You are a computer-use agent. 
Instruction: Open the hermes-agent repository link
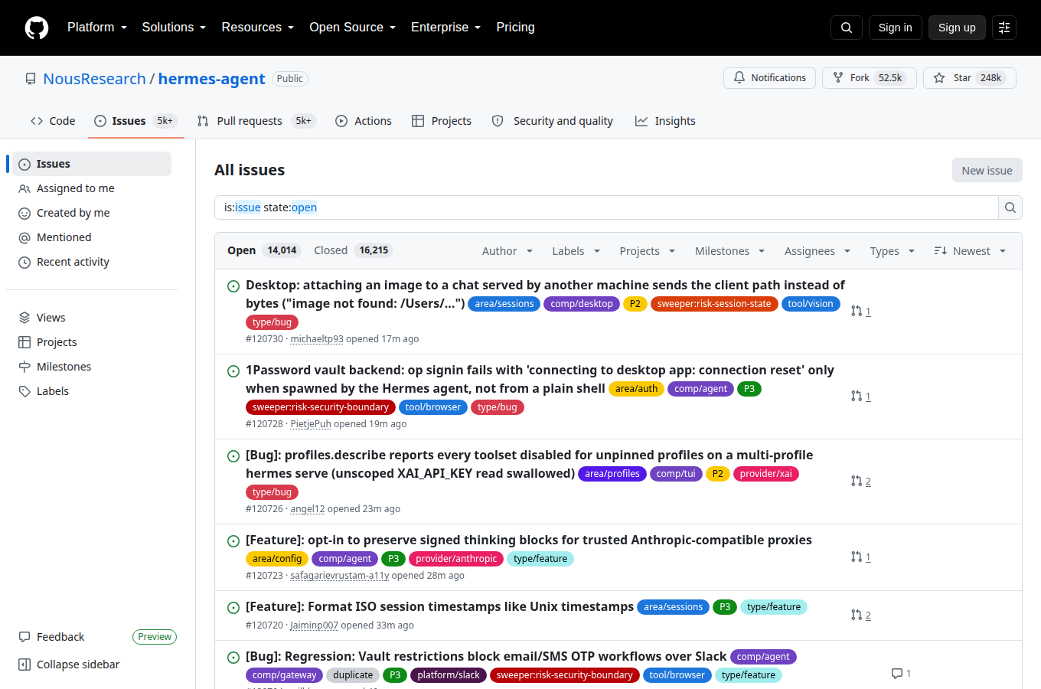click(212, 79)
